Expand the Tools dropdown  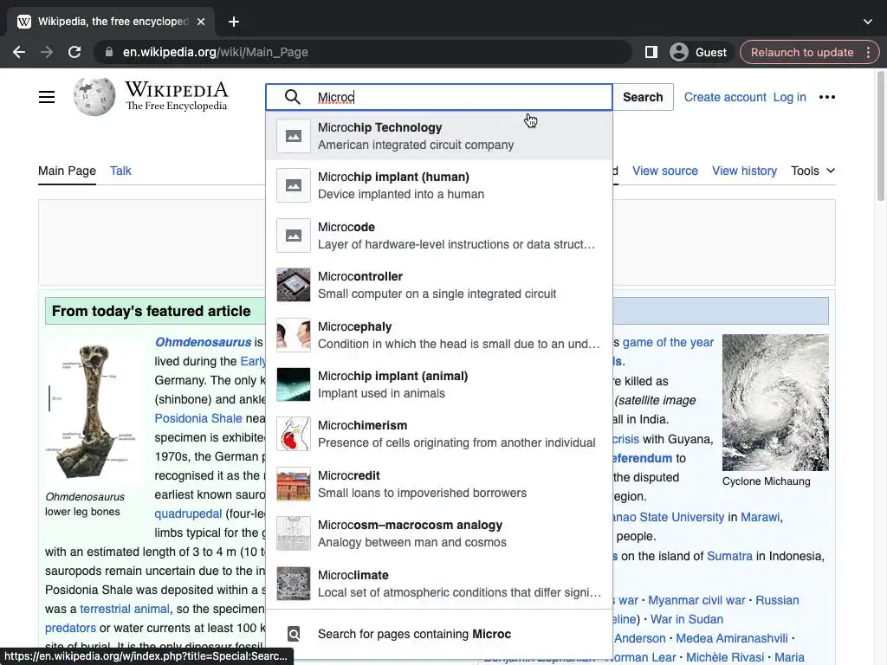[x=813, y=171]
